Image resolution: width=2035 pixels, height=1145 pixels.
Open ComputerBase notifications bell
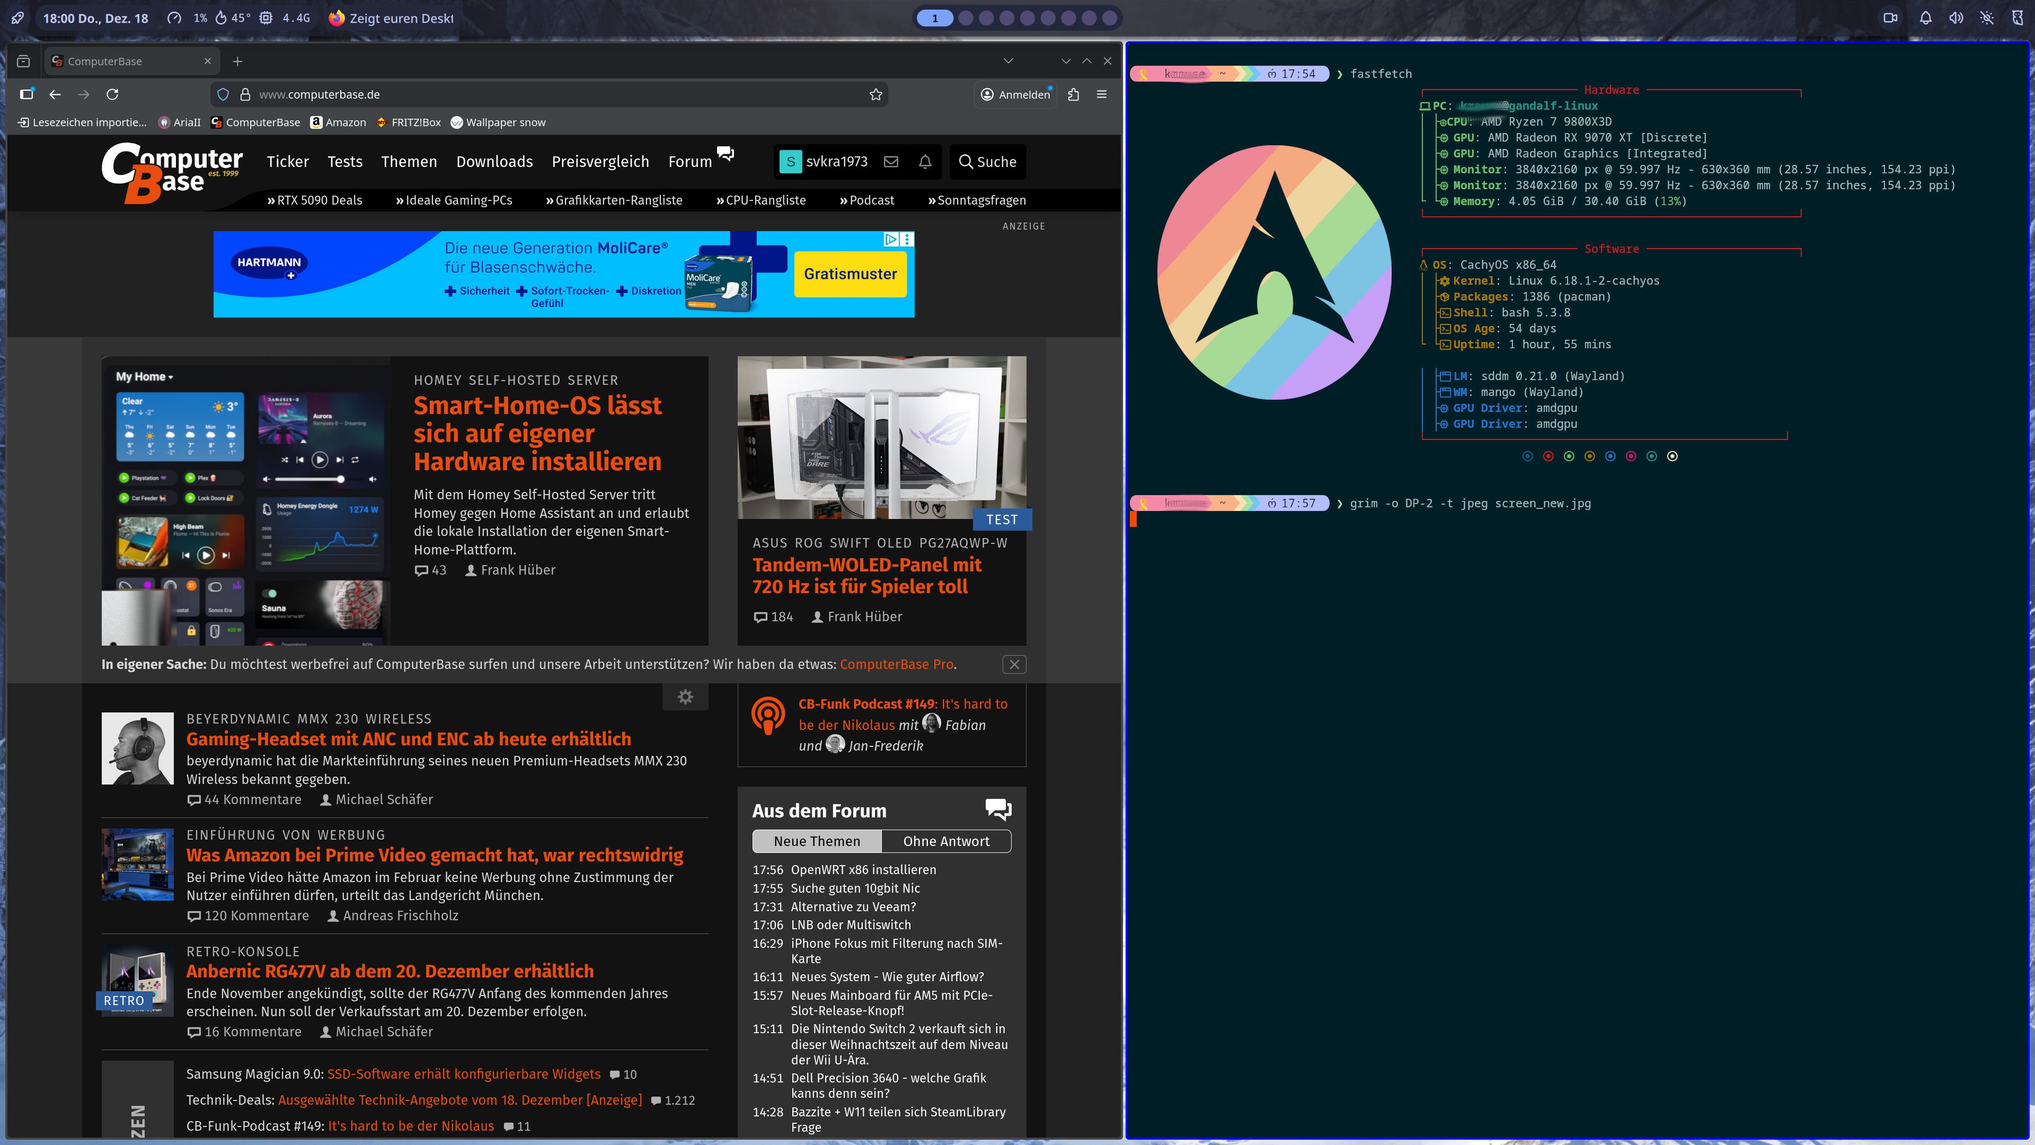tap(924, 162)
